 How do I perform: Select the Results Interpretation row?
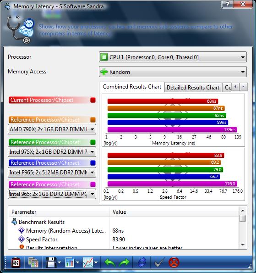[123, 247]
